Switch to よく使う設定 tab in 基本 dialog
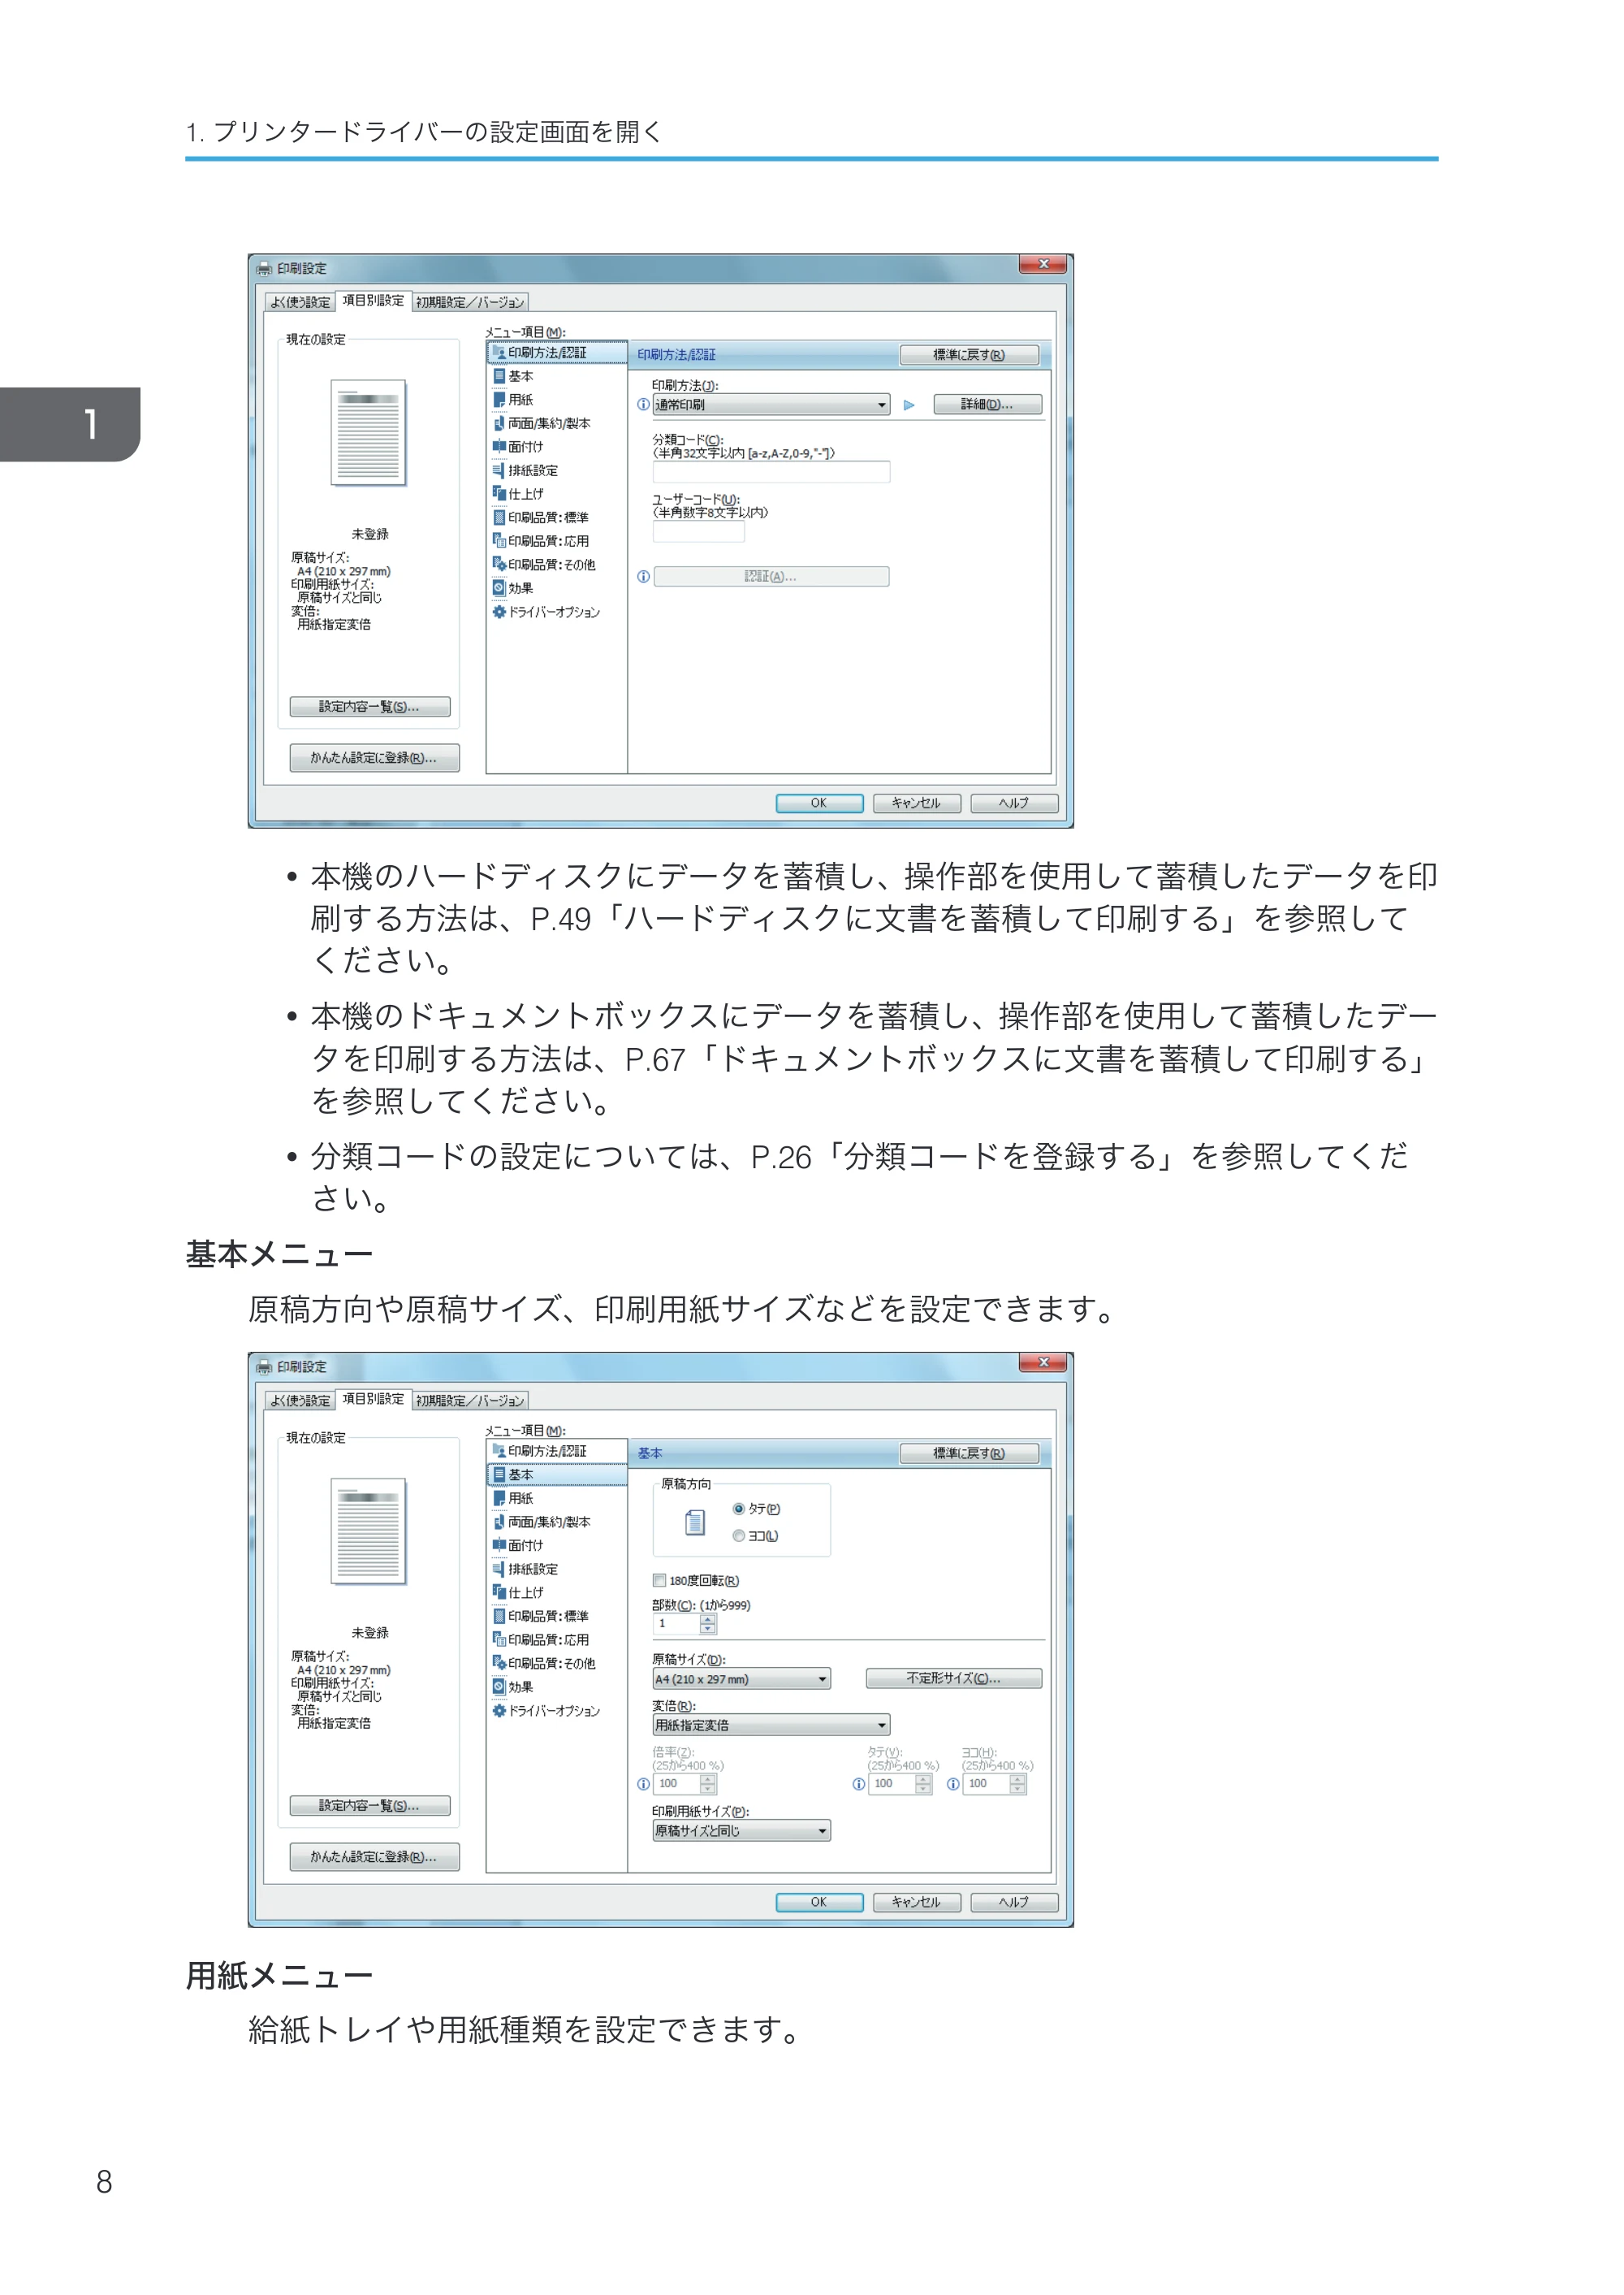The image size is (1624, 2295). pyautogui.click(x=300, y=1401)
